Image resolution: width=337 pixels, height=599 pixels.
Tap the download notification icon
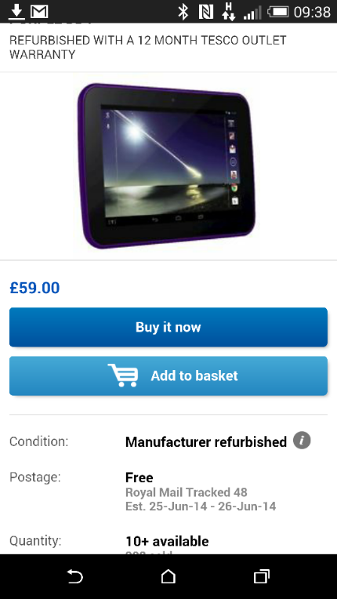(16, 12)
